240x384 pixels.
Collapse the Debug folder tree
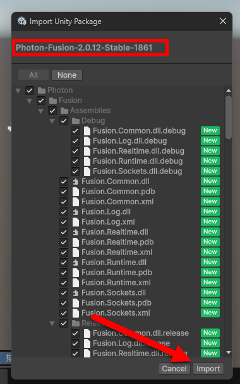52,121
